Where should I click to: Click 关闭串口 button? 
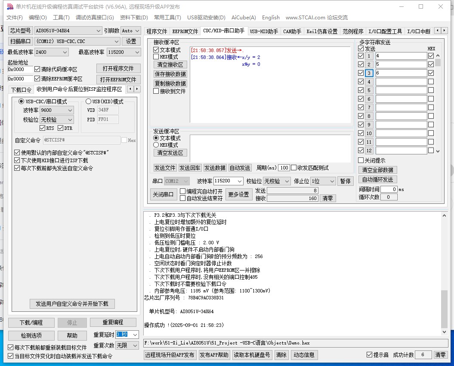163,194
